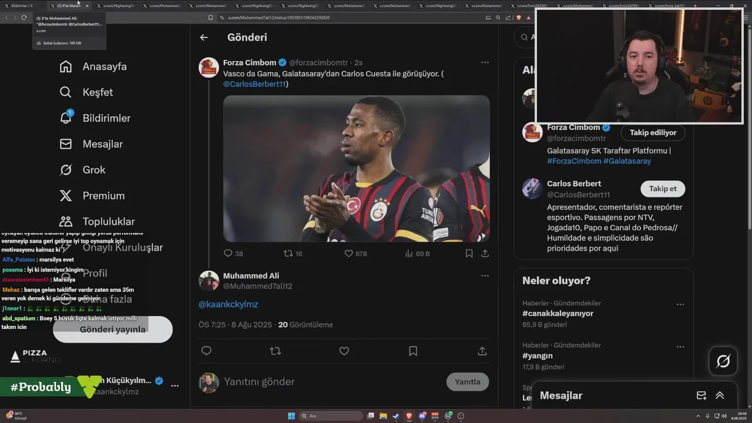
Task: Compose new message in Mesajlar drawer
Action: (701, 395)
